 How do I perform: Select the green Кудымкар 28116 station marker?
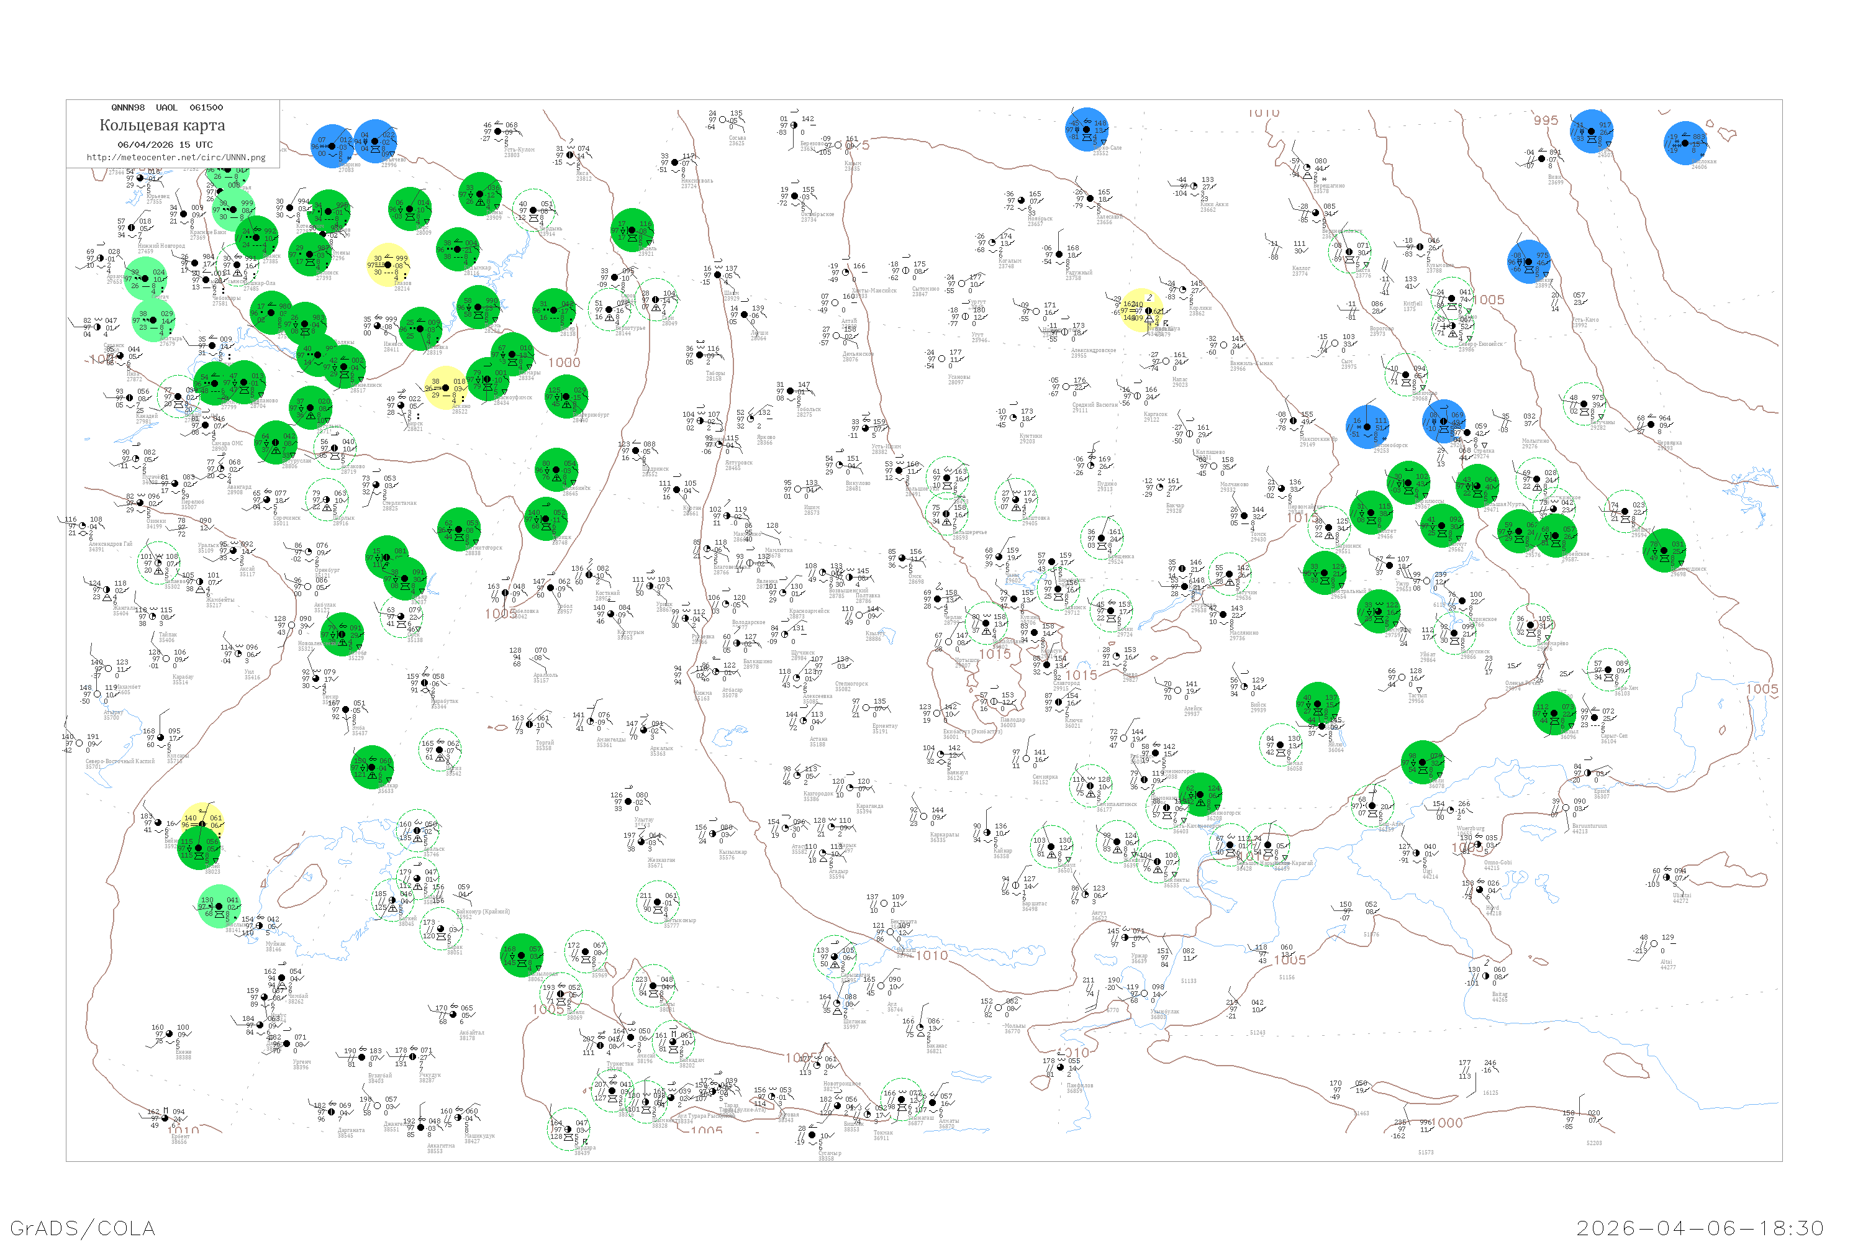click(x=458, y=250)
